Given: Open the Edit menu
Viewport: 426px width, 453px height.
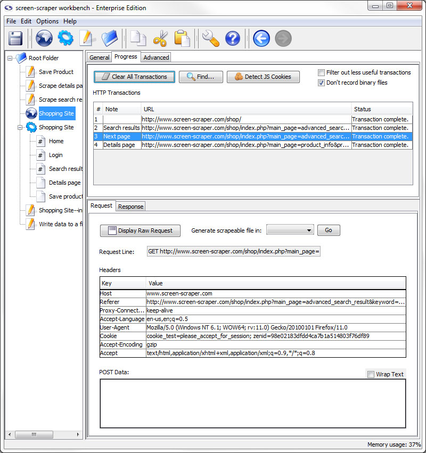Looking at the screenshot, I should 26,21.
